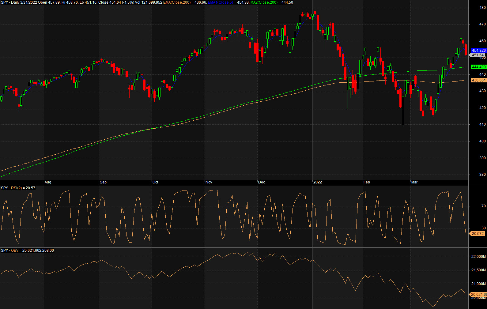This screenshot has height=309, width=487.
Task: Click the Feb label on time axis
Action: tap(367, 182)
